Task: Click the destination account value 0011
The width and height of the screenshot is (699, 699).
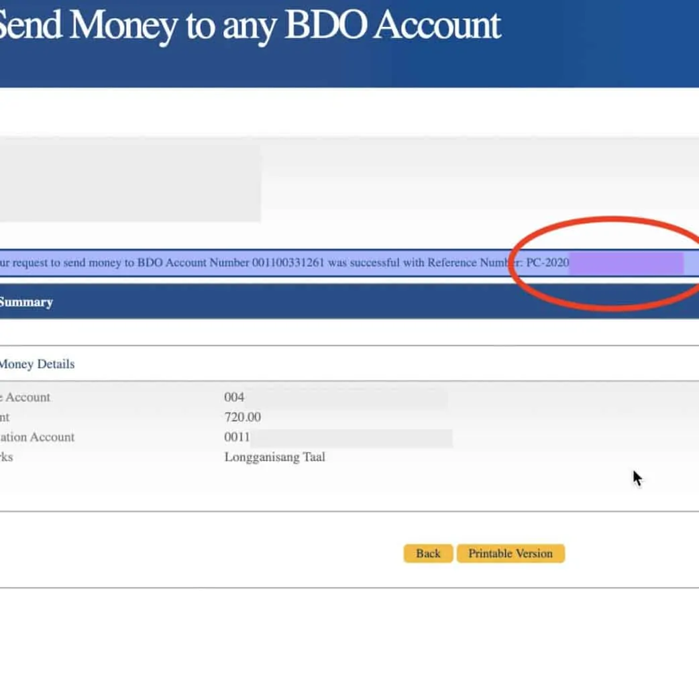Action: pyautogui.click(x=237, y=437)
